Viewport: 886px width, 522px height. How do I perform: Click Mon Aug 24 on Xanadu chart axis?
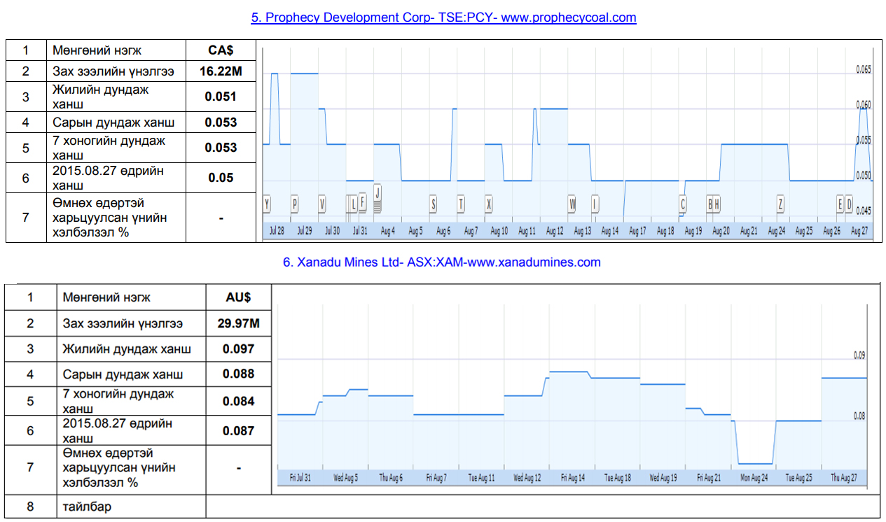tap(754, 478)
